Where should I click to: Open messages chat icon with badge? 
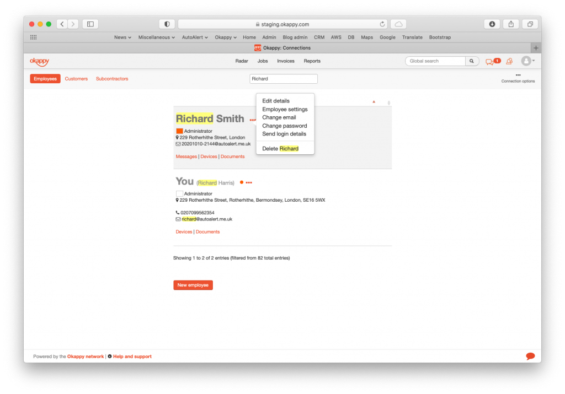(493, 61)
